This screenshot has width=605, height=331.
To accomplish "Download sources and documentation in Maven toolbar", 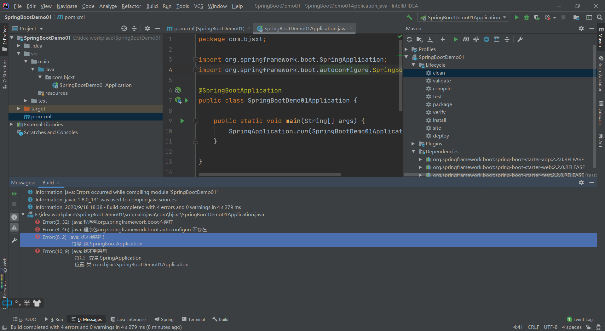I will point(430,39).
